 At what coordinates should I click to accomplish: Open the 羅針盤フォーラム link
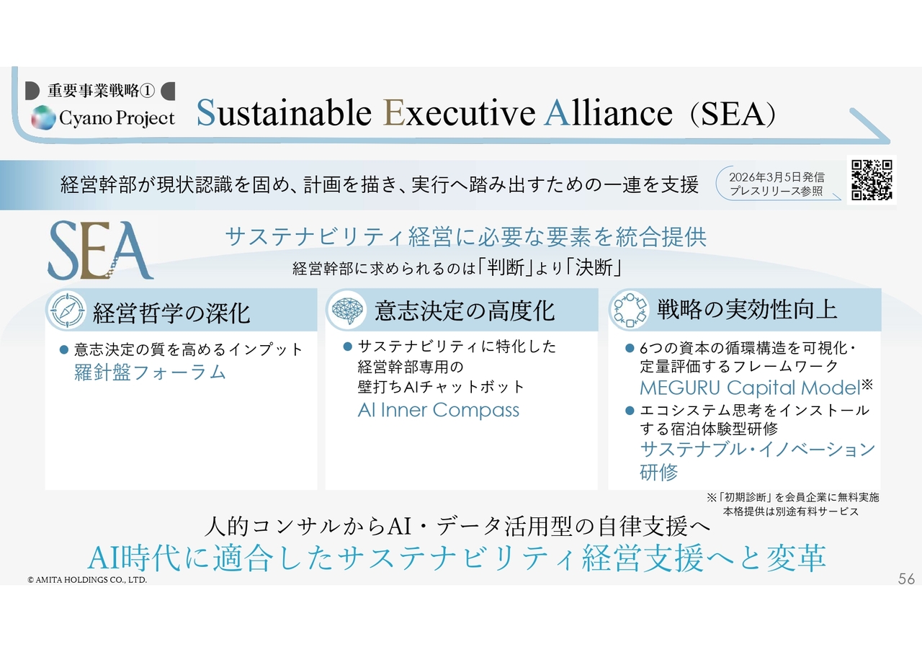pos(150,372)
